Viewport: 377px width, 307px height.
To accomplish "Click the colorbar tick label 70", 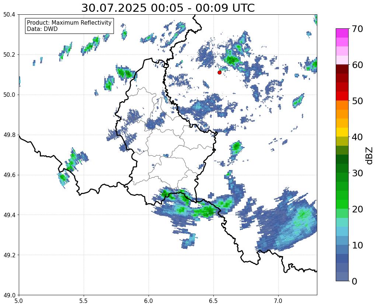I will point(357,29).
